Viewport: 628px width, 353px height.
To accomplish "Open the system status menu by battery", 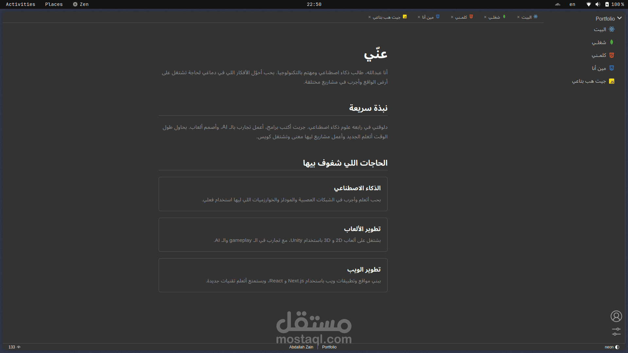I will pyautogui.click(x=607, y=4).
